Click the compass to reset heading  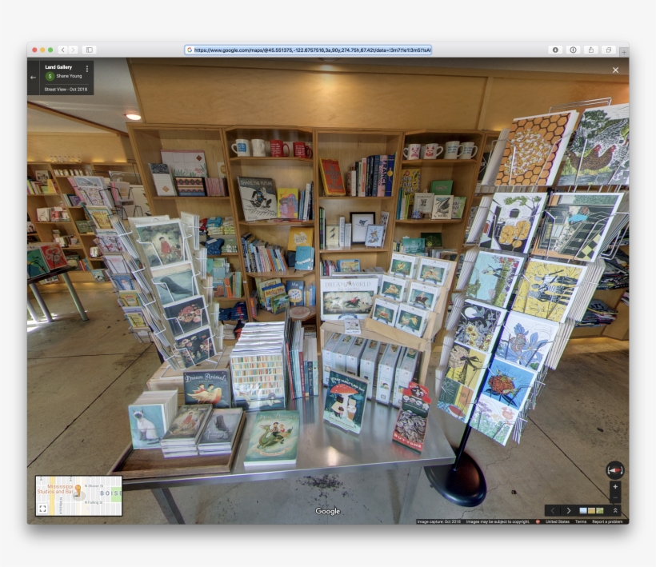point(615,471)
